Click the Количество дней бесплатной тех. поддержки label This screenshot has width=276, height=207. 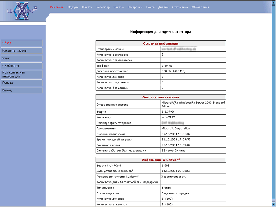coord(127,182)
